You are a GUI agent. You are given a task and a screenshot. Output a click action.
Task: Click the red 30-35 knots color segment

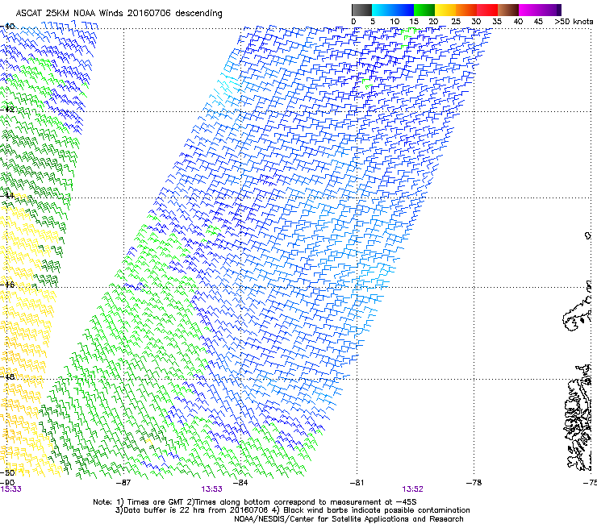click(x=487, y=10)
